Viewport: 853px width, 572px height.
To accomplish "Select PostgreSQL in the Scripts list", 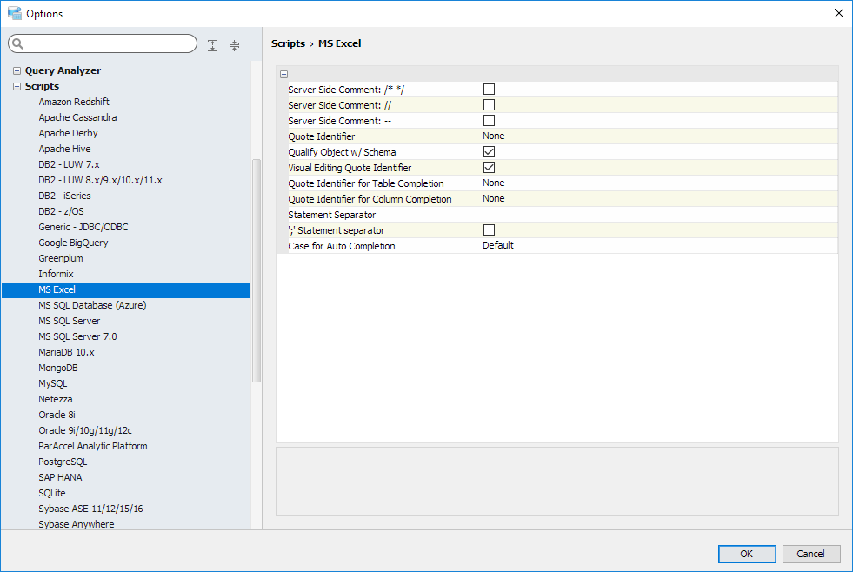I will [x=63, y=462].
